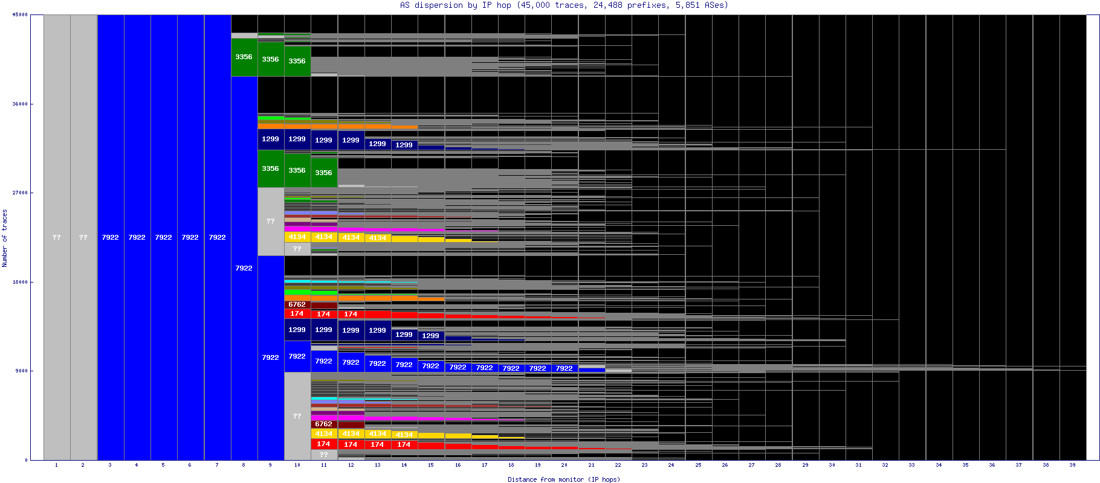Select the blue 7922 block in hop 4 column
The width and height of the screenshot is (1100, 483).
[x=137, y=237]
